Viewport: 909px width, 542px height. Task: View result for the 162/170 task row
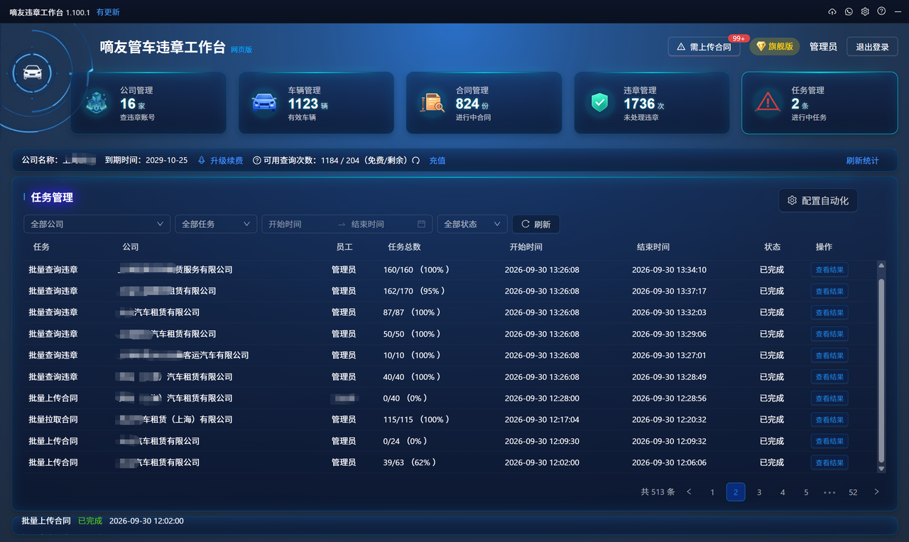(829, 291)
